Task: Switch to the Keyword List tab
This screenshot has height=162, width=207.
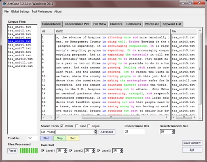Action: (172, 24)
